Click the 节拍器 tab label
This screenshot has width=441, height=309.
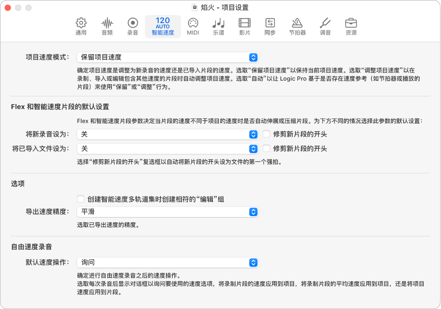(297, 33)
